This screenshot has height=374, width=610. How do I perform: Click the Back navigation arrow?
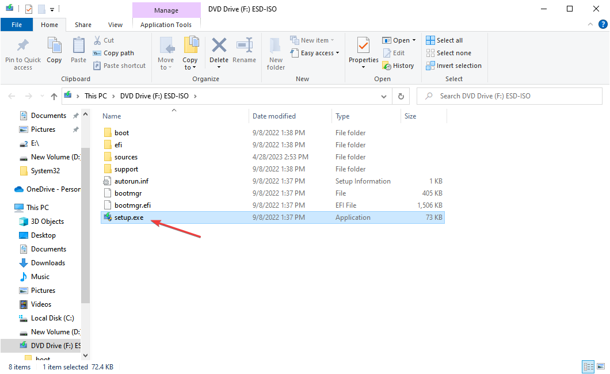[12, 96]
